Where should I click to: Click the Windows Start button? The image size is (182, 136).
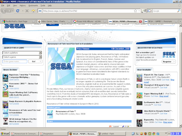5,134
